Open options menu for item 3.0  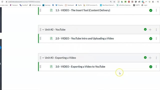[x=156, y=67]
